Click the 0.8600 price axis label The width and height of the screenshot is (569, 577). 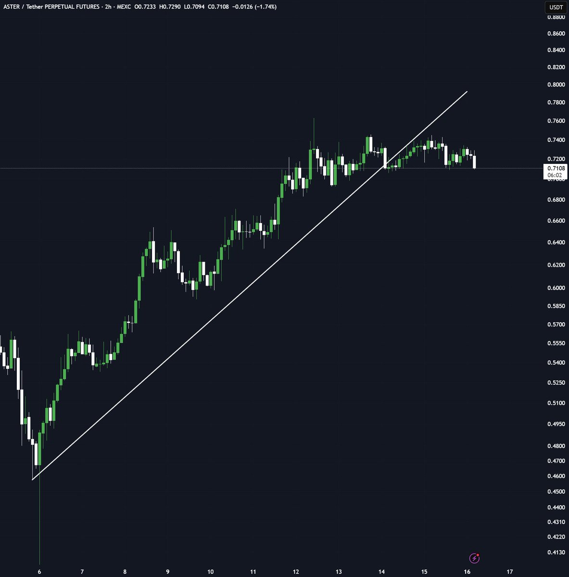pos(556,34)
